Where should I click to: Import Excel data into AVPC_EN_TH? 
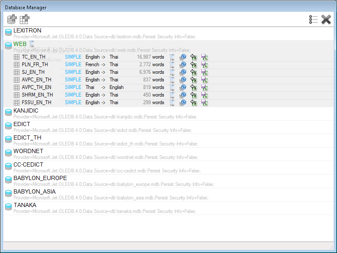point(194,80)
